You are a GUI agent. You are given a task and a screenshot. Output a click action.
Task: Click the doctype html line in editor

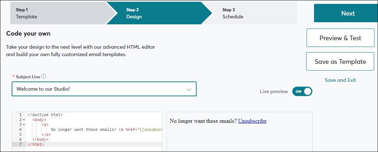coord(45,115)
